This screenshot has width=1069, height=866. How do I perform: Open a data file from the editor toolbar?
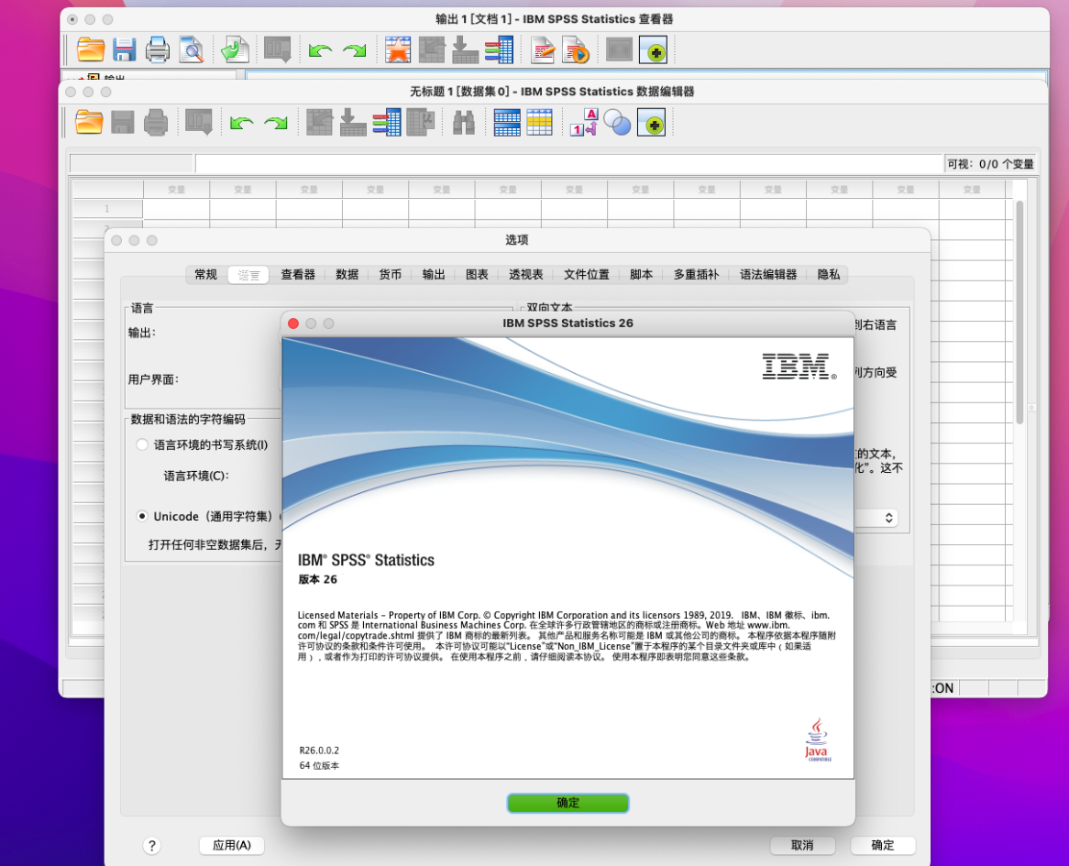89,122
